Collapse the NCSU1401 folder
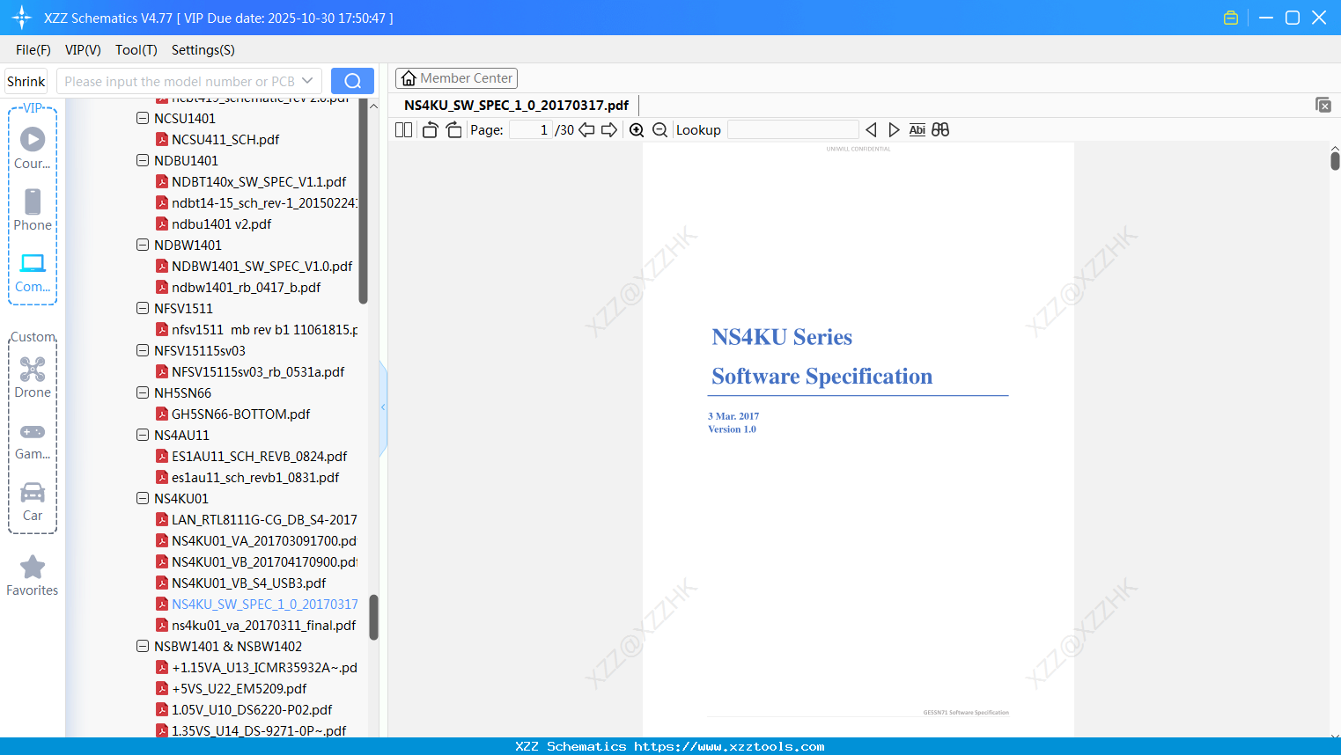Viewport: 1341px width, 755px height. pos(143,118)
